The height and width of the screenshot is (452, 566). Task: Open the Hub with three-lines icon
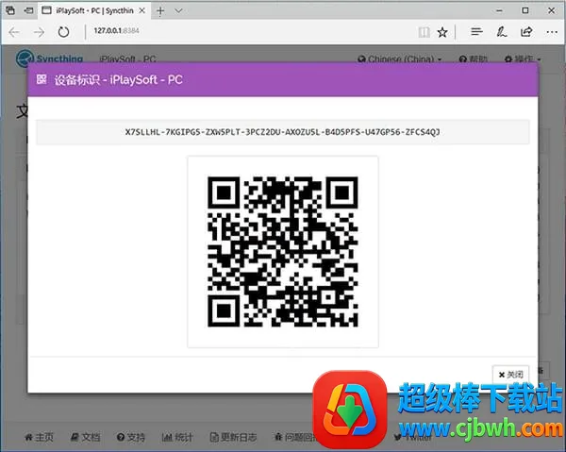[x=476, y=32]
